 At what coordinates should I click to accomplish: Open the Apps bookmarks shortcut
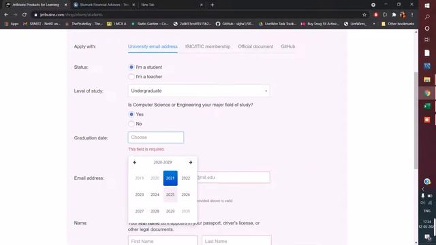pyautogui.click(x=12, y=24)
